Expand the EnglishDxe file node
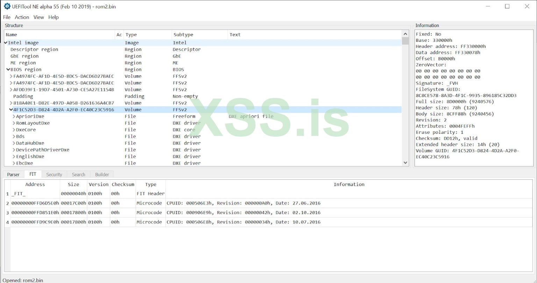The height and width of the screenshot is (283, 537). [x=14, y=156]
